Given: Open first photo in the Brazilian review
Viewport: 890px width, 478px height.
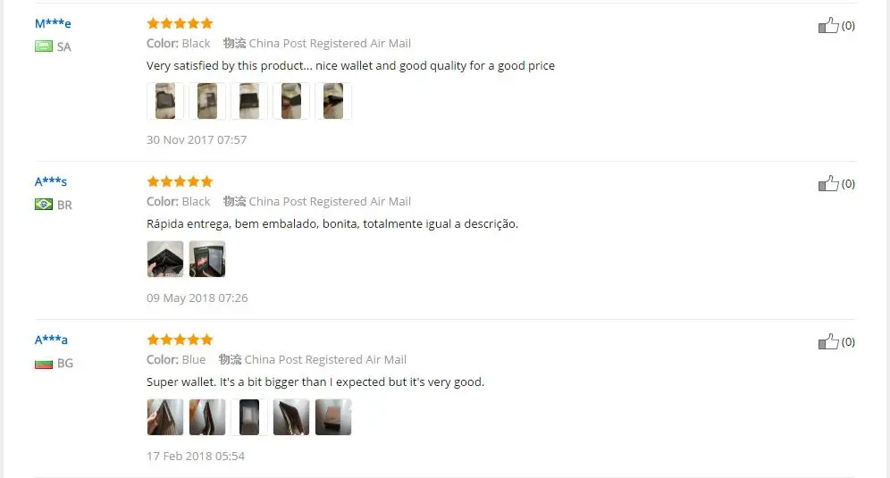Looking at the screenshot, I should click(x=165, y=259).
